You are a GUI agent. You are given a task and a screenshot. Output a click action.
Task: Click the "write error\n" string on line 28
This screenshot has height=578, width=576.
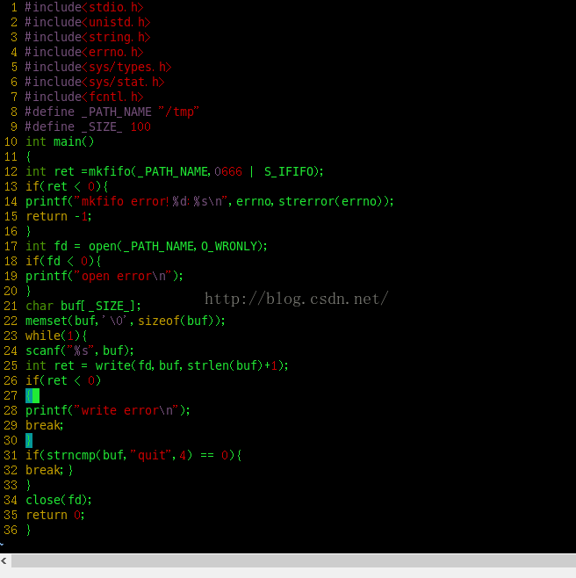126,410
